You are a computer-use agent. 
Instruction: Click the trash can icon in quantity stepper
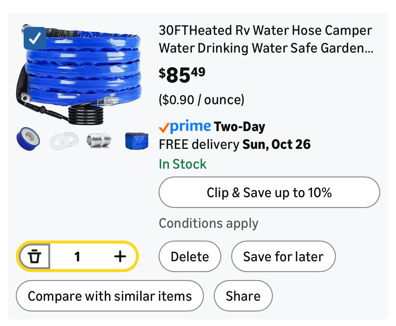pos(34,256)
